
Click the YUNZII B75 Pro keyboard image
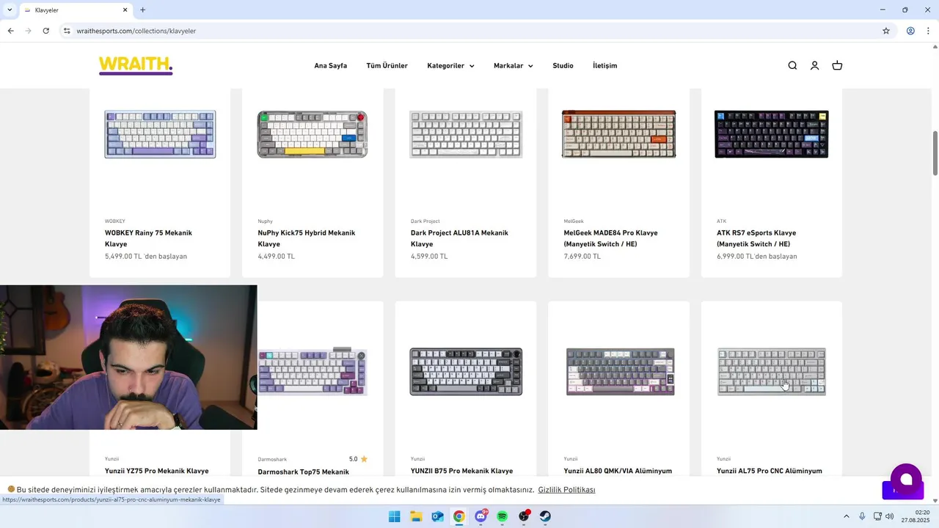click(x=466, y=371)
